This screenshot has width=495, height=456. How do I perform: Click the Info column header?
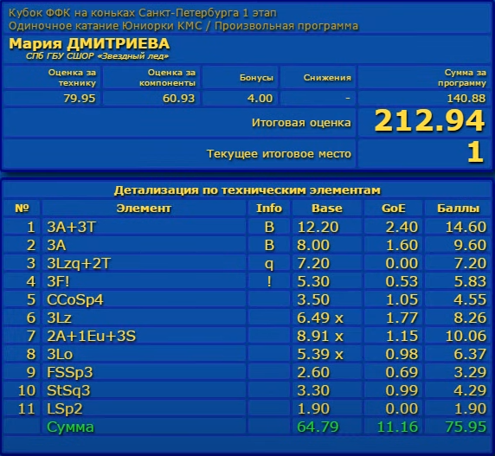tap(269, 209)
